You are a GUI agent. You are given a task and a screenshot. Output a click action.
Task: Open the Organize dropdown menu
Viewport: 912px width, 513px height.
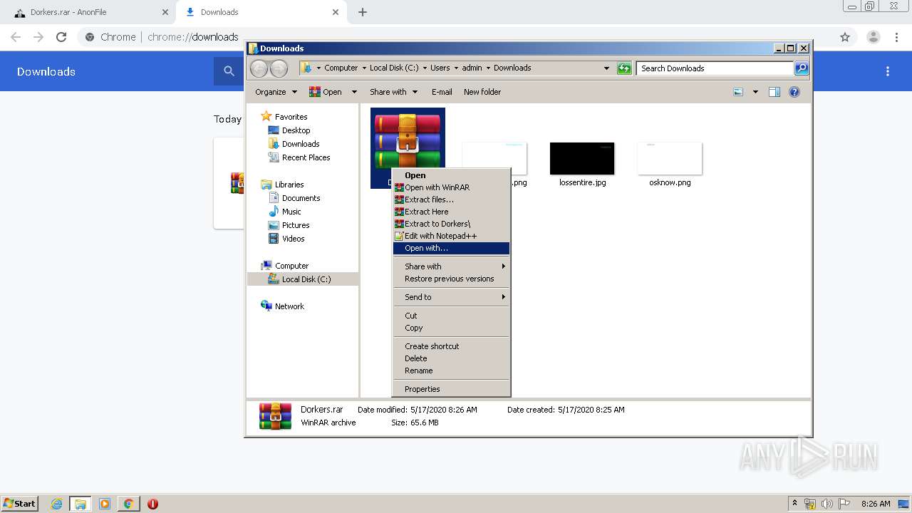point(276,92)
